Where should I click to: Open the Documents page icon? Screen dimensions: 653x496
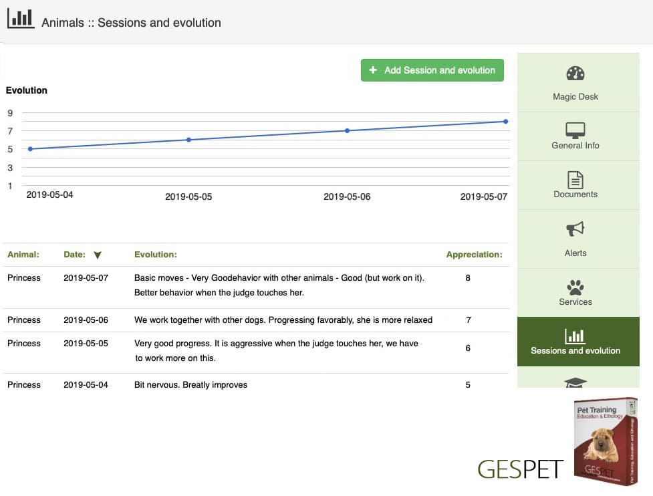[x=575, y=180]
